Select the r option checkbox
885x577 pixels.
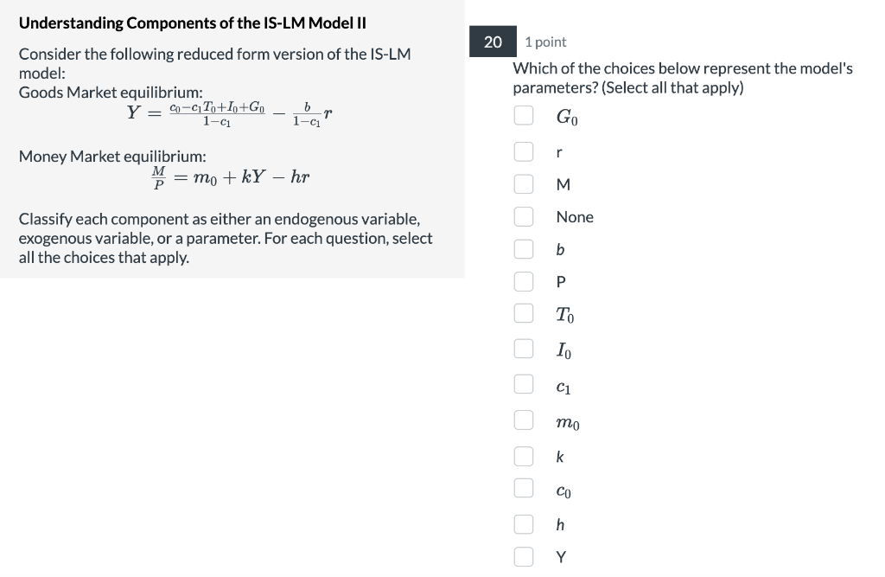click(x=524, y=151)
